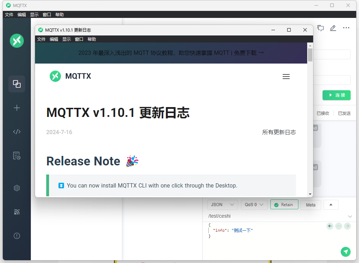Click the green MQTTX logo in the sidebar
The width and height of the screenshot is (359, 263).
16,41
